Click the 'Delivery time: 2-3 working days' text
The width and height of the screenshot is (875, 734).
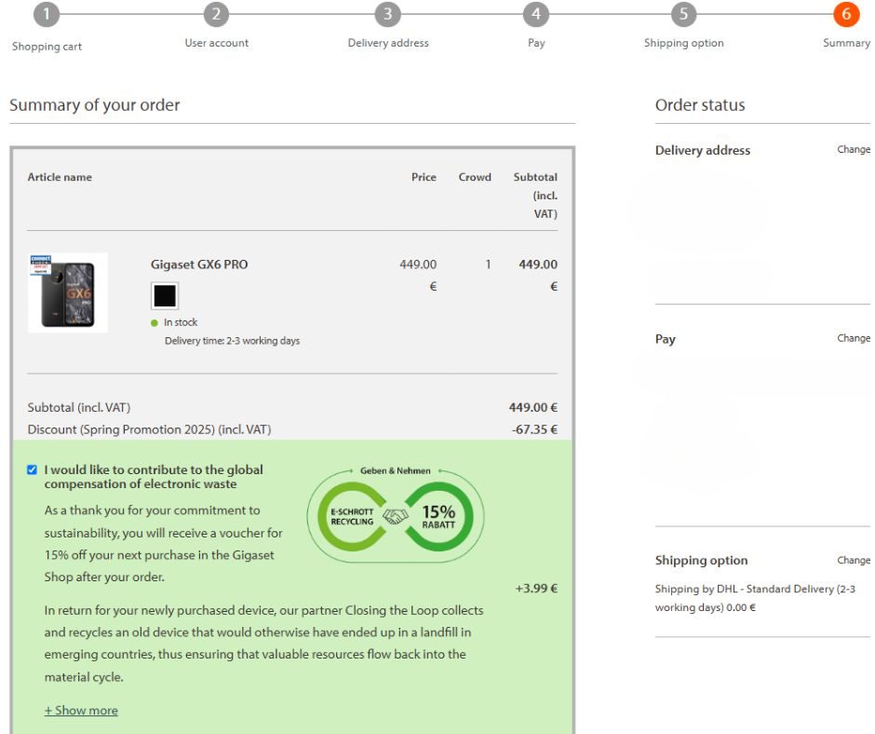232,341
